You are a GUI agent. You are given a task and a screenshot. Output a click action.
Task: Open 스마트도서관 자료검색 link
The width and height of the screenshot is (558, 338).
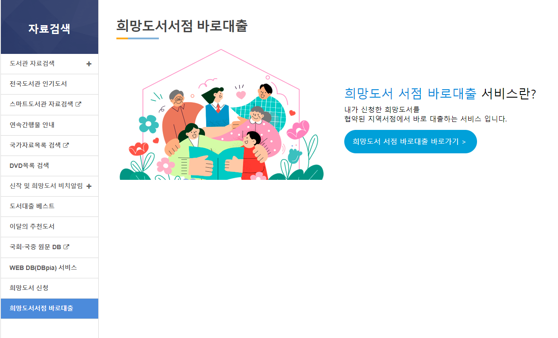[41, 105]
